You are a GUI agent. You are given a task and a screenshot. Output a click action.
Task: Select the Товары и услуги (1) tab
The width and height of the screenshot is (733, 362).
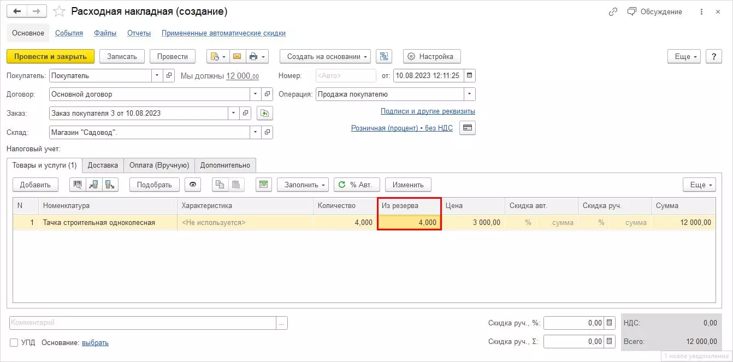coord(44,165)
